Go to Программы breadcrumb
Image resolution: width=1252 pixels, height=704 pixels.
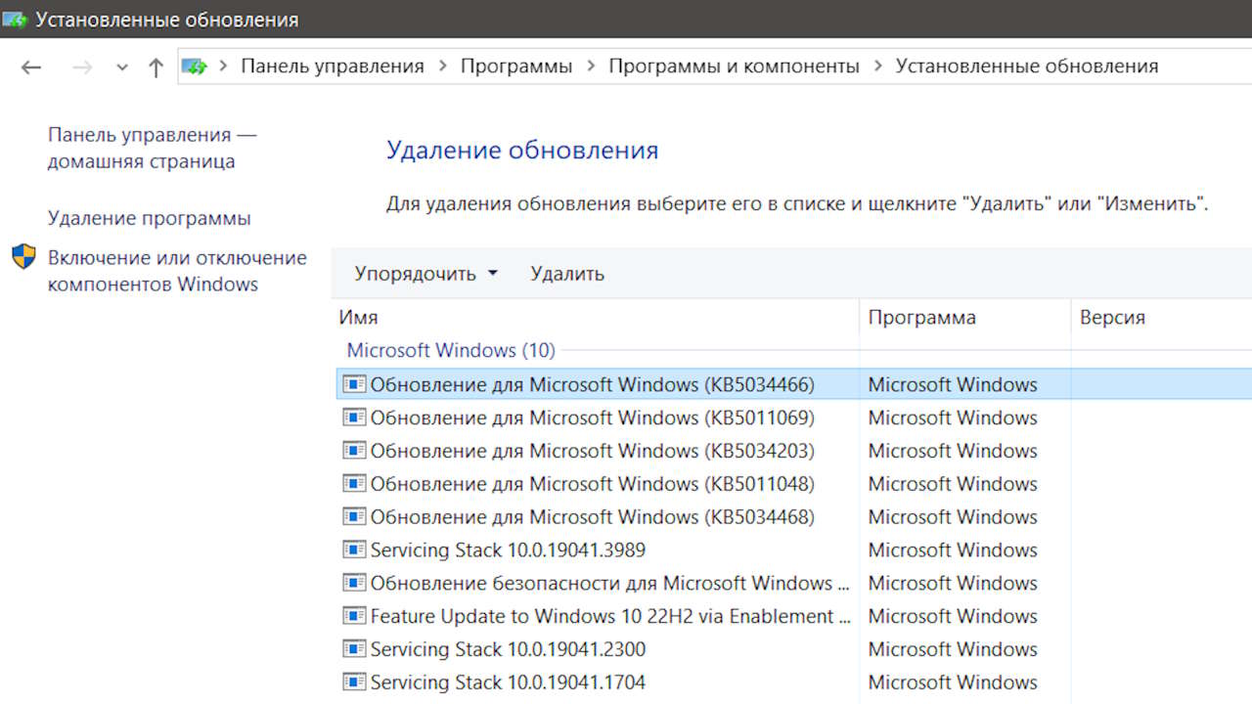(x=516, y=66)
